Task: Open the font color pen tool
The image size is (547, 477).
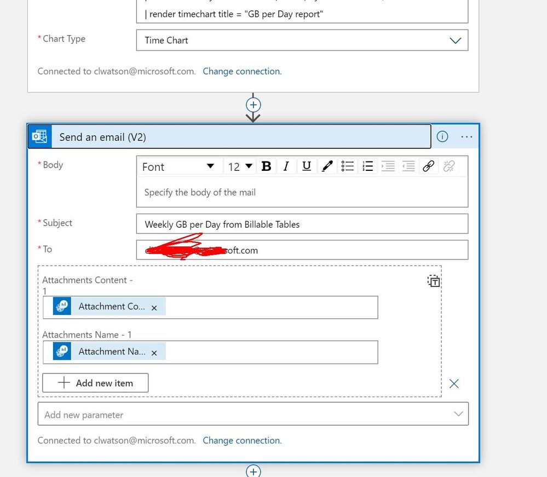Action: (x=327, y=166)
